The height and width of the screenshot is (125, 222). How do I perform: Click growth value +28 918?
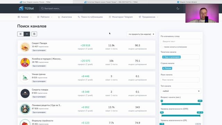[x=85, y=45]
